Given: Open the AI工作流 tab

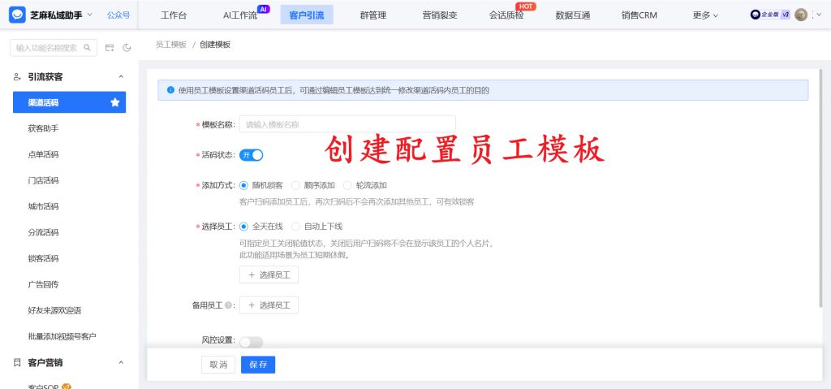Looking at the screenshot, I should (240, 15).
